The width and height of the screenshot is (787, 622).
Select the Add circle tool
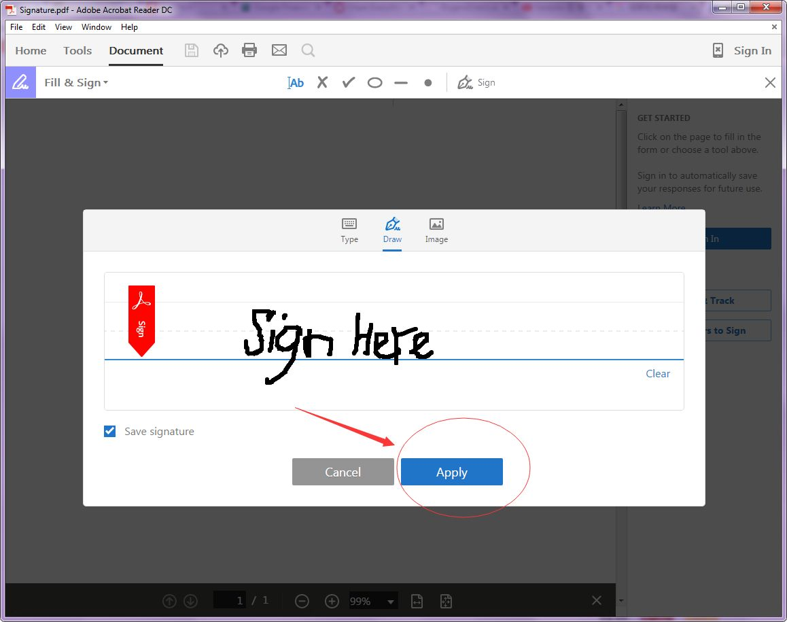click(374, 83)
